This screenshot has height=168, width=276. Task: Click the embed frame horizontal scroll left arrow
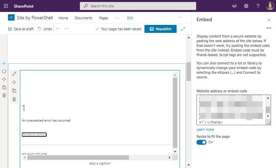[x=25, y=157]
